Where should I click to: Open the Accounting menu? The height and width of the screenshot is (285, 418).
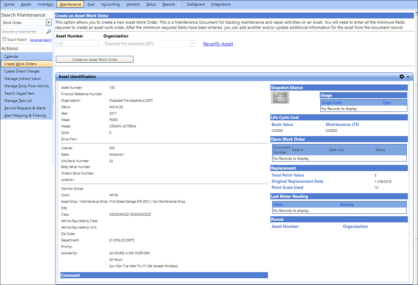click(110, 4)
